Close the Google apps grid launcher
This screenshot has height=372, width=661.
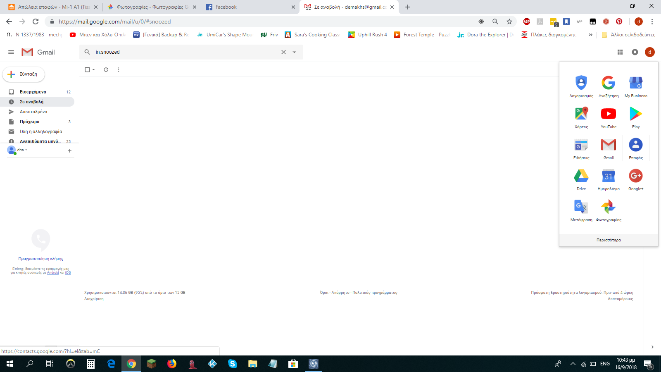point(620,52)
